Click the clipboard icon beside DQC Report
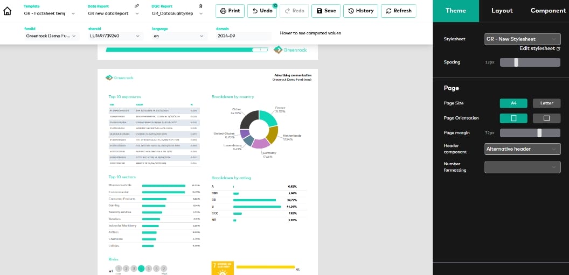Viewport: 569px width, 275px height. coord(201,6)
